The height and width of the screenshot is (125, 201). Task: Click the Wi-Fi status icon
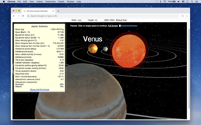[164, 2]
